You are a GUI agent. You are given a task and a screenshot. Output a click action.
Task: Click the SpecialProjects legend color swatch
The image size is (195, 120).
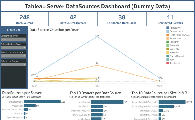coord(168,56)
